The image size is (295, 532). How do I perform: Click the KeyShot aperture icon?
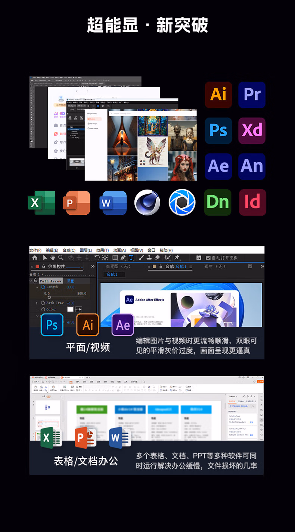[182, 202]
